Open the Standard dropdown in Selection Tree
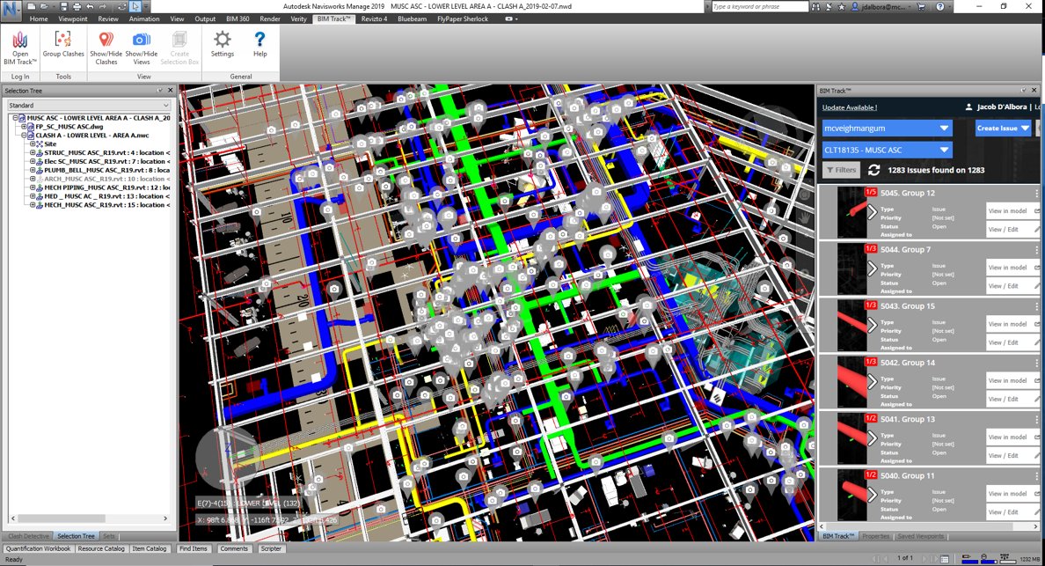1045x566 pixels. (x=89, y=106)
